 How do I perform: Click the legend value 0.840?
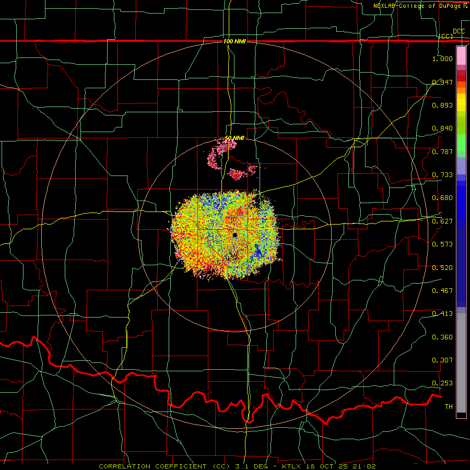tap(442, 128)
